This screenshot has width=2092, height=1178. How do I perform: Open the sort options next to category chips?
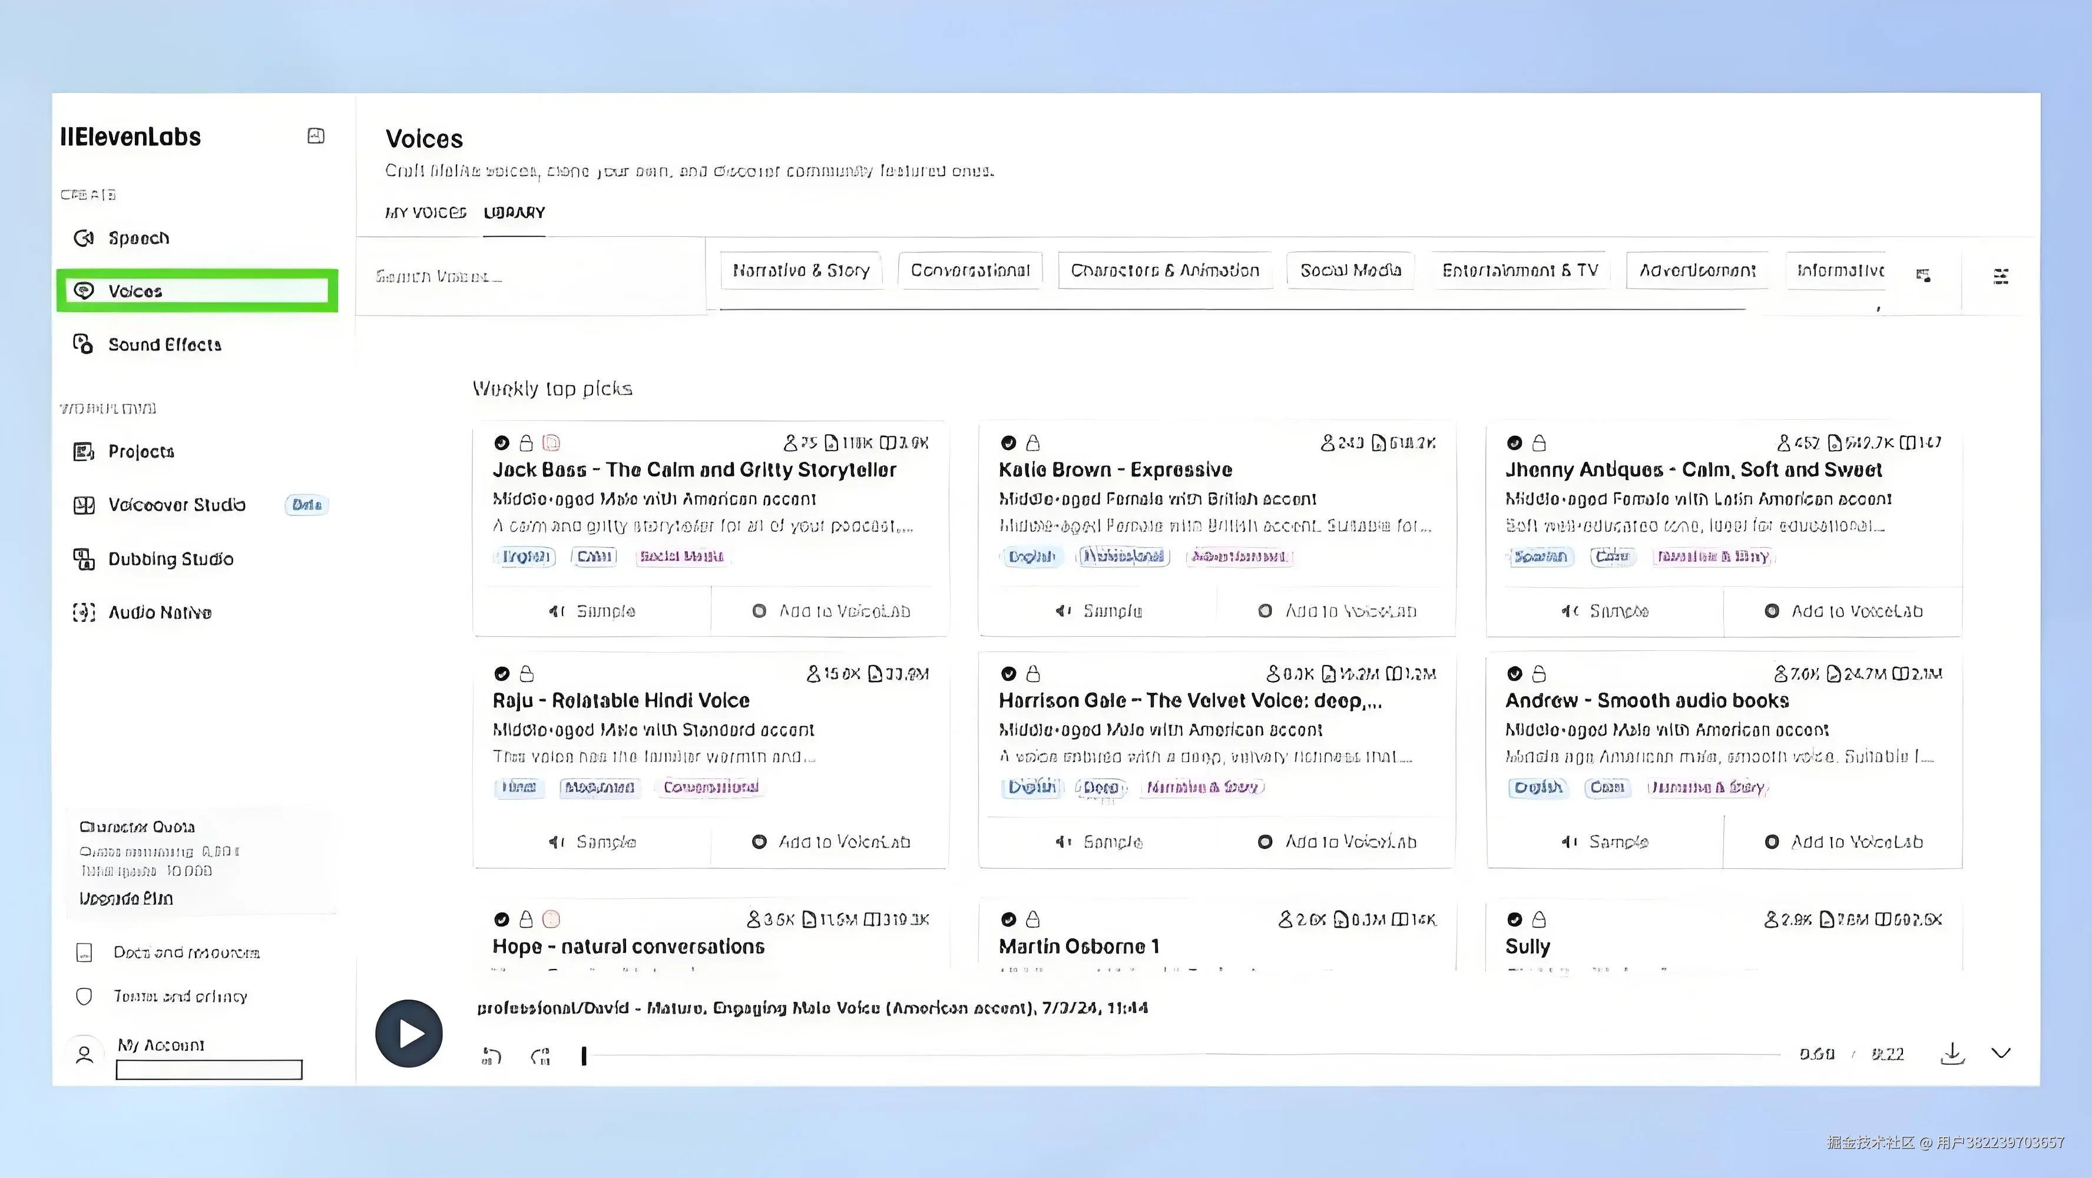[1923, 276]
